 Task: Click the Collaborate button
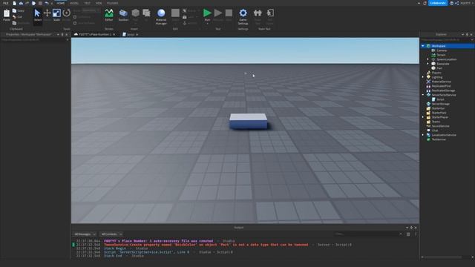(438, 3)
